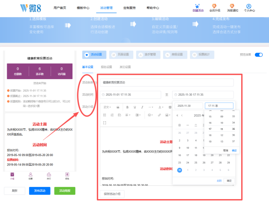
Task: Click outlined 确定 button at date picker bottom
Action: (229, 181)
